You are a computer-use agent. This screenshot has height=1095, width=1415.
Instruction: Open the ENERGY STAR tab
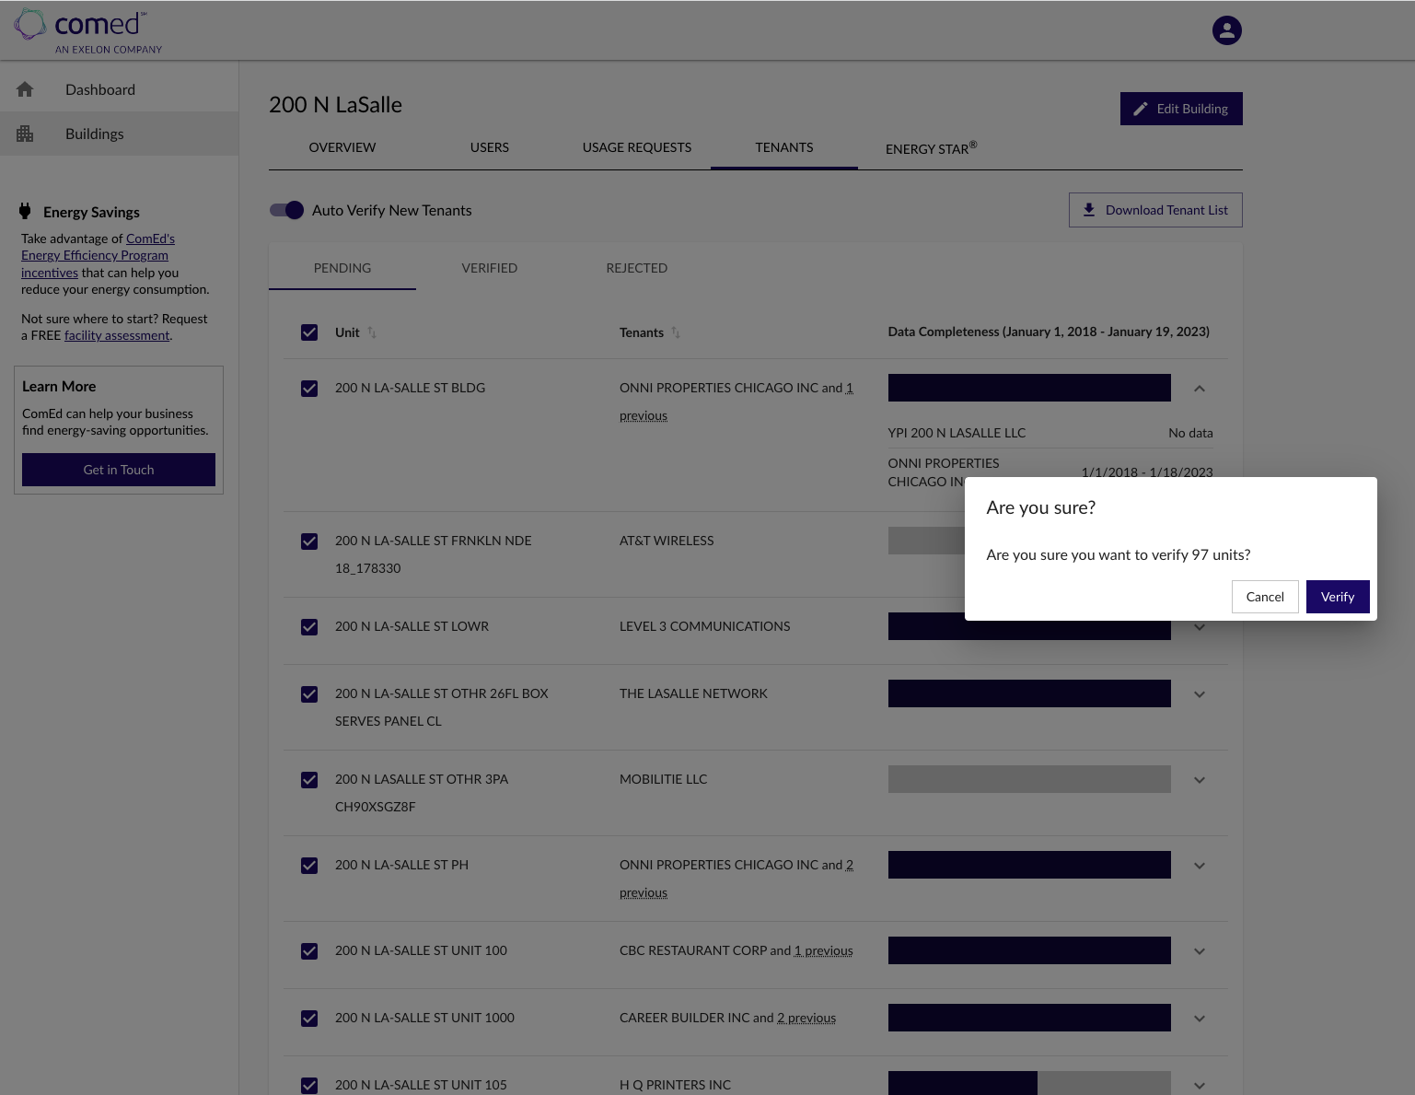tap(932, 147)
